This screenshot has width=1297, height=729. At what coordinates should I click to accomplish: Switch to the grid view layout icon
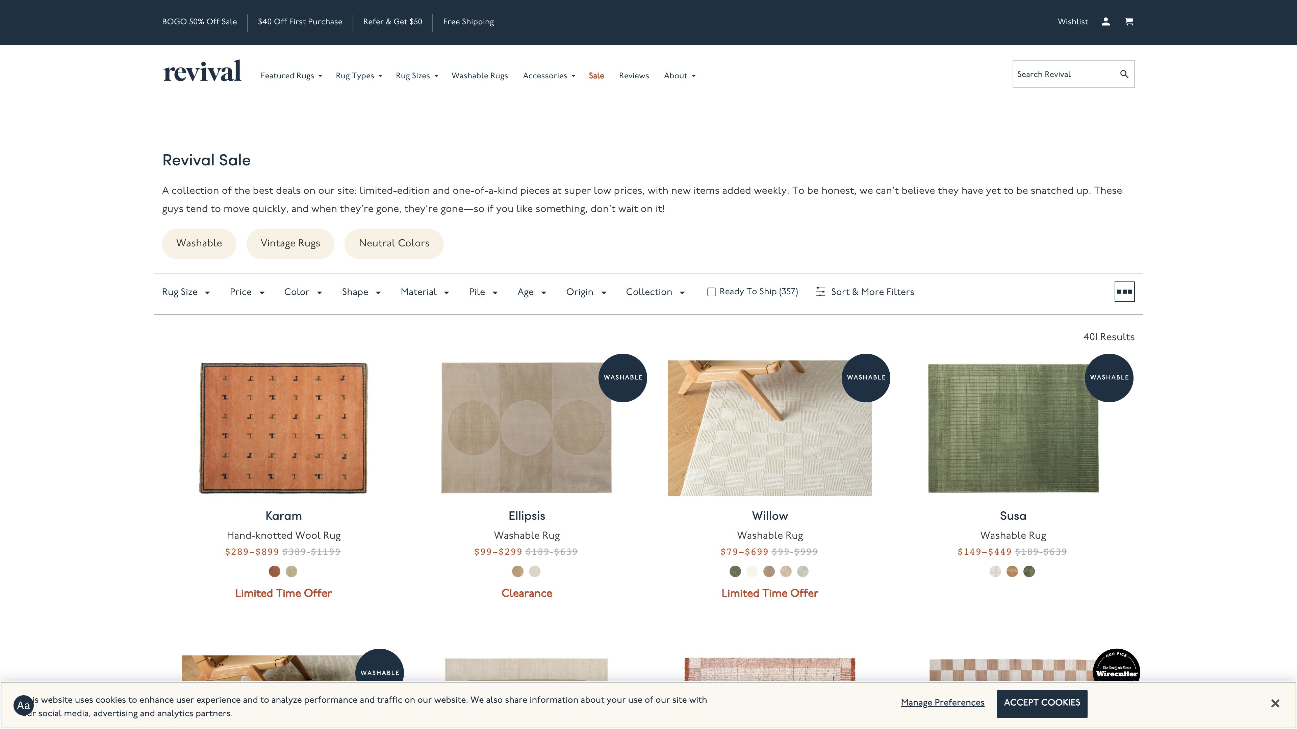pos(1124,292)
